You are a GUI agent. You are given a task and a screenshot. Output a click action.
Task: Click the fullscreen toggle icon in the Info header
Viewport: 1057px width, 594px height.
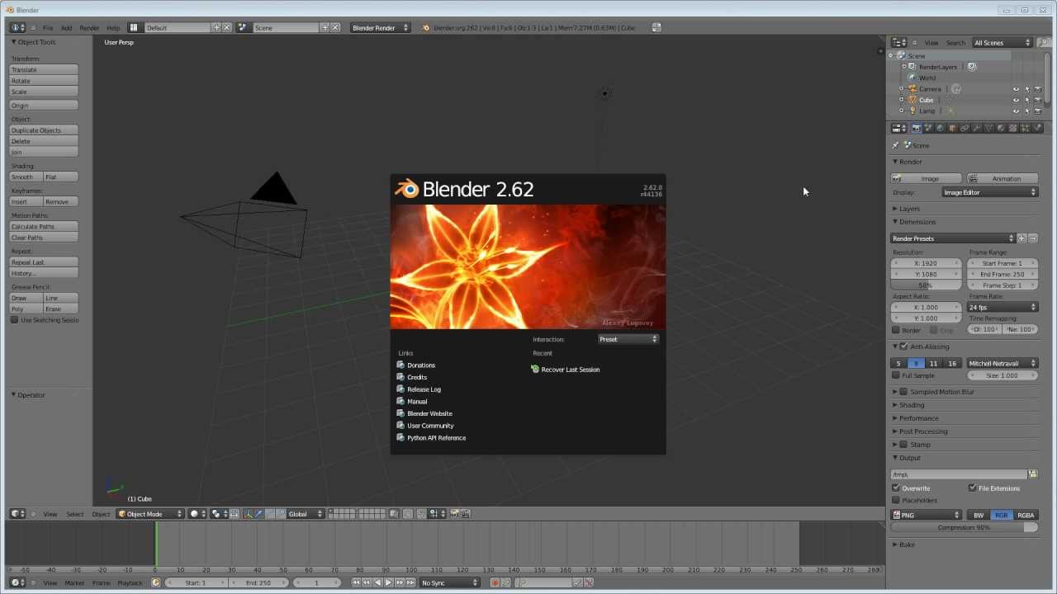tap(656, 27)
